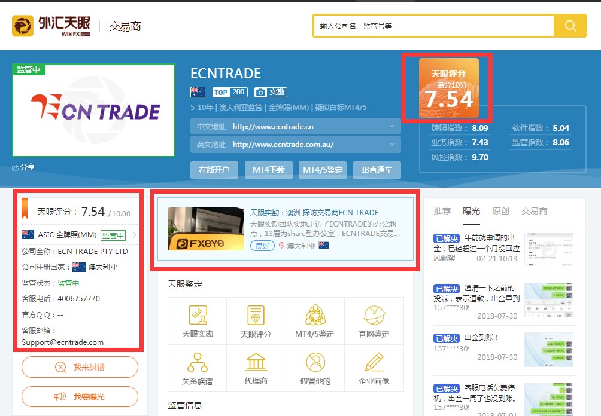The height and width of the screenshot is (416, 601).
Task: Open the http://www.ecntrade.cn link
Action: point(273,127)
